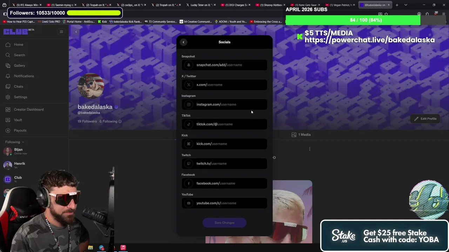Click the X logo icon in Socials

tap(189, 85)
